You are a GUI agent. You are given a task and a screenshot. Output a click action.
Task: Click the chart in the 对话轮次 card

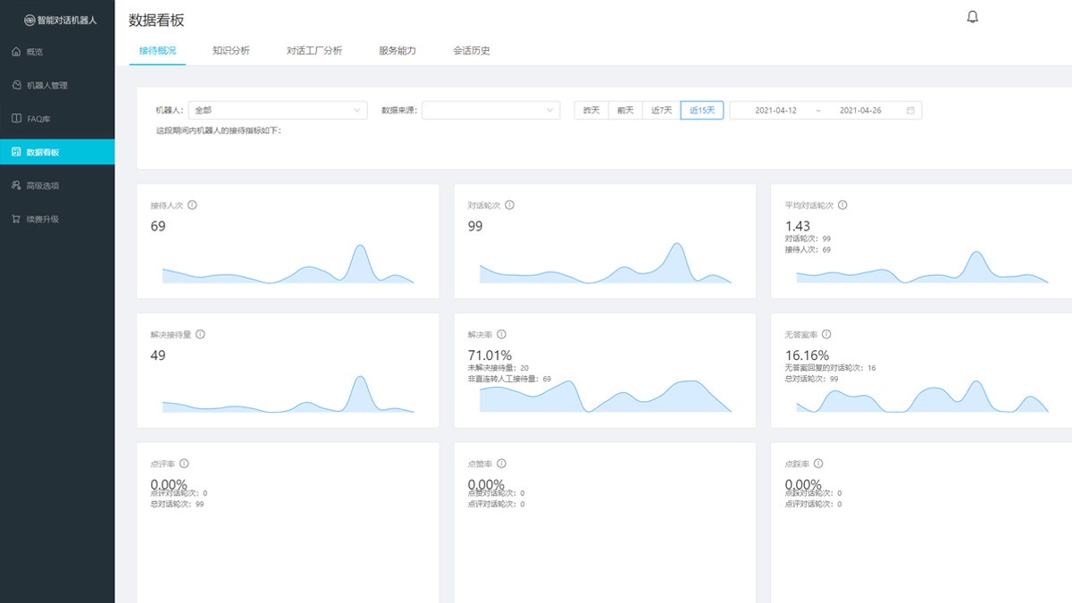(x=605, y=264)
